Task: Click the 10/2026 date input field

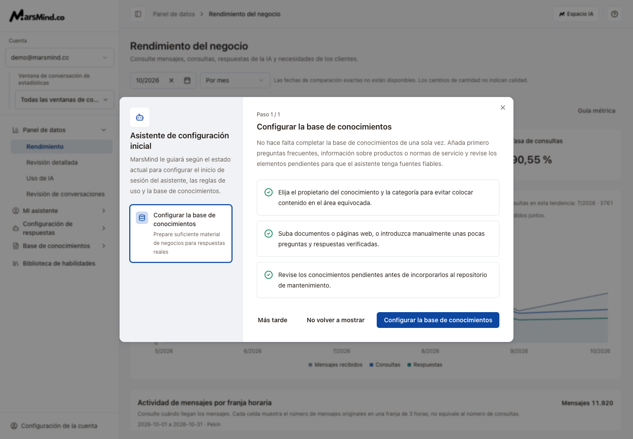Action: pos(163,80)
